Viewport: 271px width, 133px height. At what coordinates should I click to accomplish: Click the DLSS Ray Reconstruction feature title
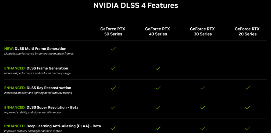pos(49,88)
